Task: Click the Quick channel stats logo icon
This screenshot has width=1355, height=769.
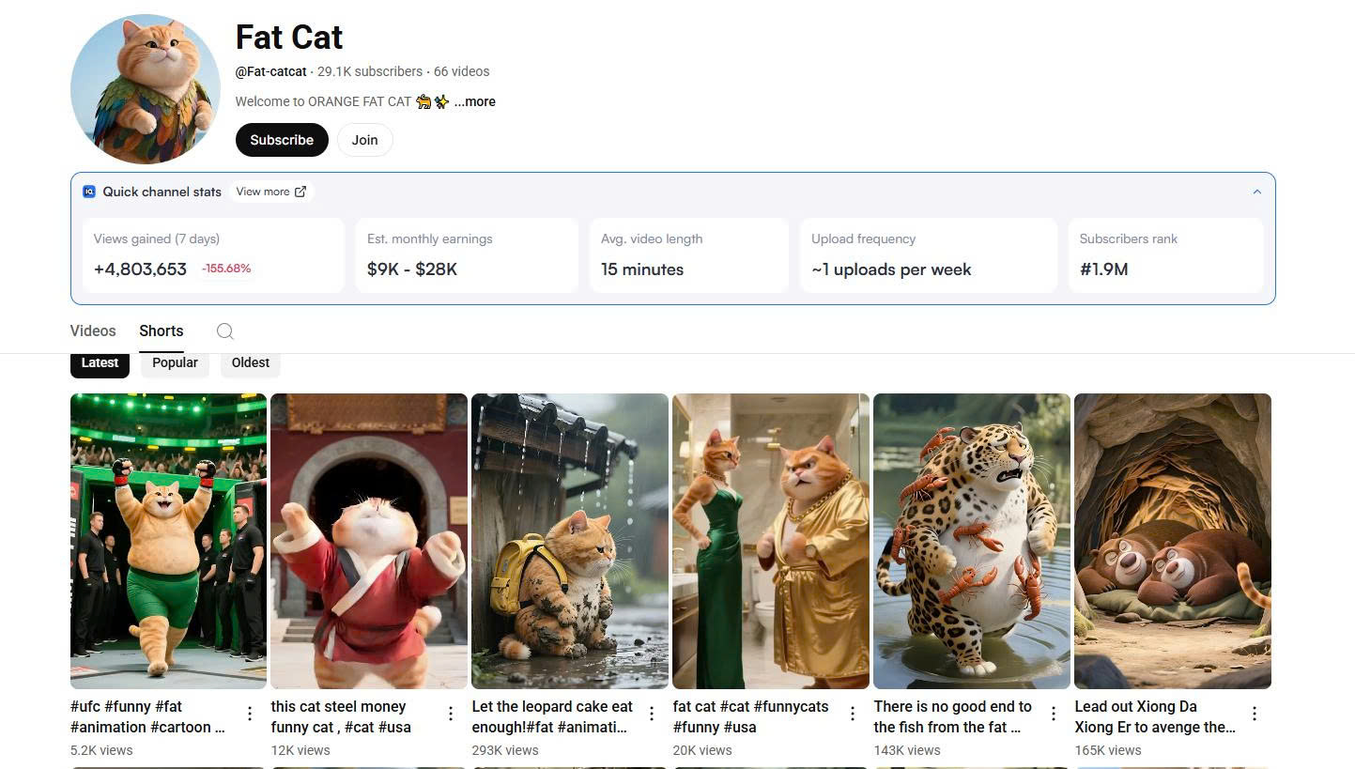Action: (x=89, y=192)
